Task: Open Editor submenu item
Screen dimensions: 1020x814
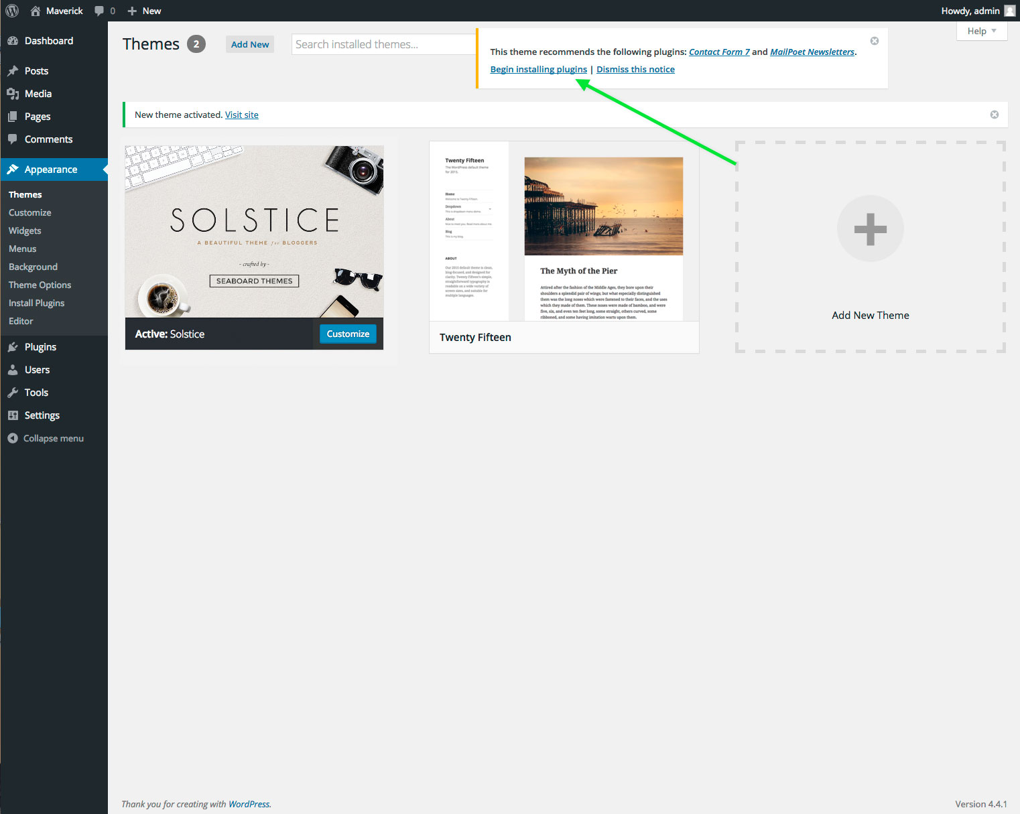Action: (21, 321)
